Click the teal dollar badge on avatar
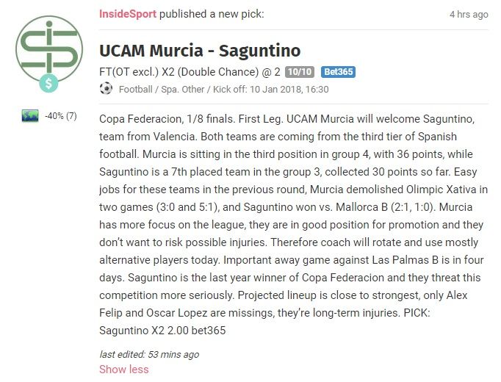Screen dimensions: 501x382 [48, 83]
